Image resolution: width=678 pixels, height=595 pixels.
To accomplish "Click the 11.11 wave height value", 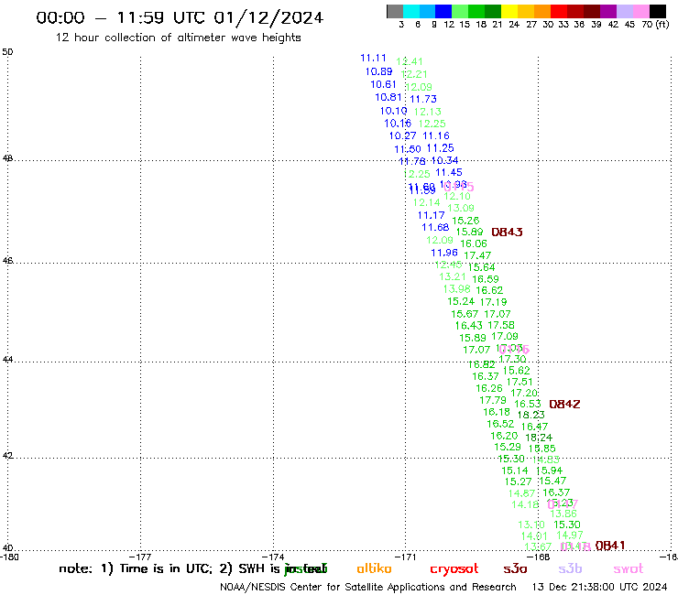I will pos(373,58).
